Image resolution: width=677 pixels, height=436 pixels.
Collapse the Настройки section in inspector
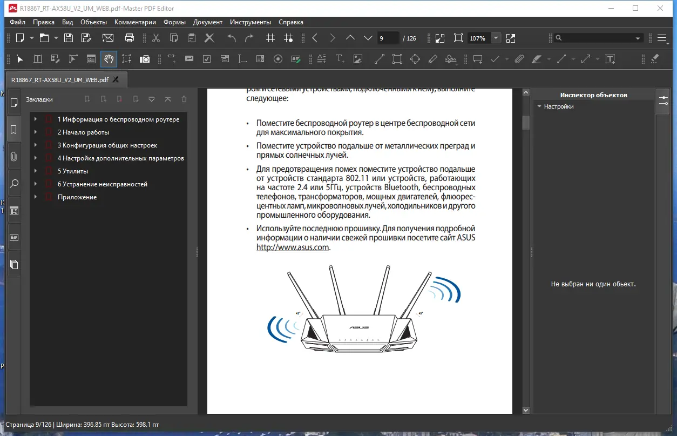point(539,106)
